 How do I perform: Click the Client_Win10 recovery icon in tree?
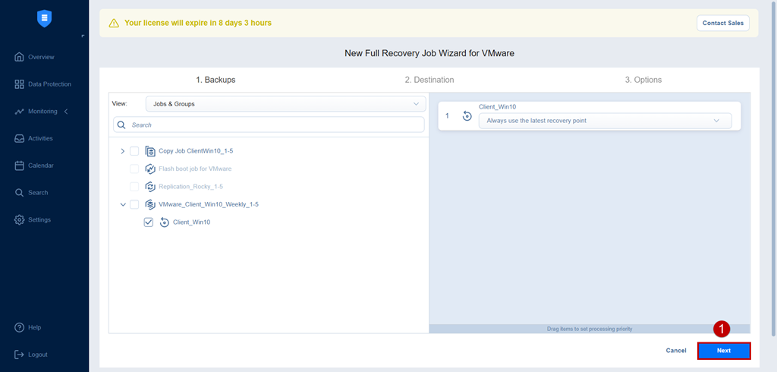[x=165, y=222]
